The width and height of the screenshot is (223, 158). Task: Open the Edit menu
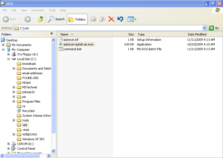[x=14, y=10]
